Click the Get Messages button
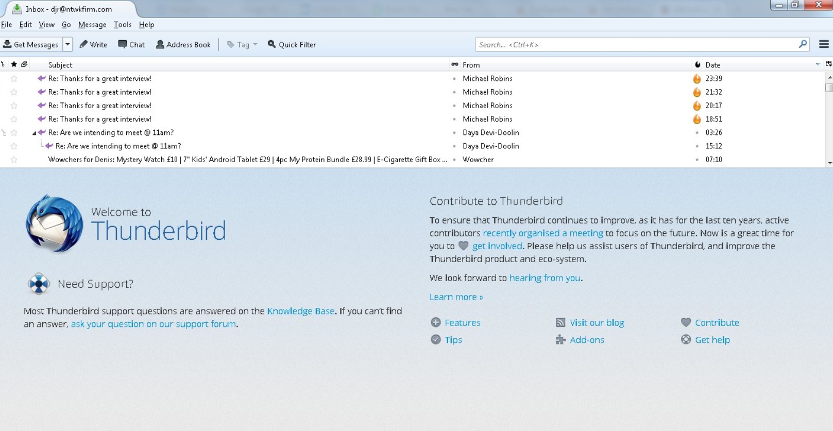Image resolution: width=833 pixels, height=431 pixels. (31, 45)
